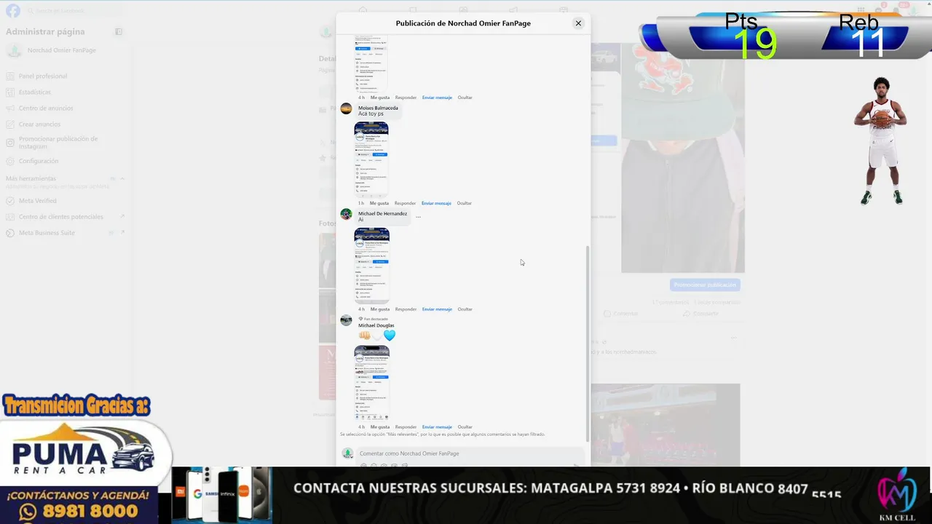Click the Panel profesional icon in sidebar

[x=10, y=76]
